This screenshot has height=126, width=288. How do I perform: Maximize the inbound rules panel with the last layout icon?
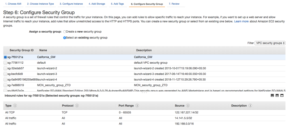coord(282,96)
